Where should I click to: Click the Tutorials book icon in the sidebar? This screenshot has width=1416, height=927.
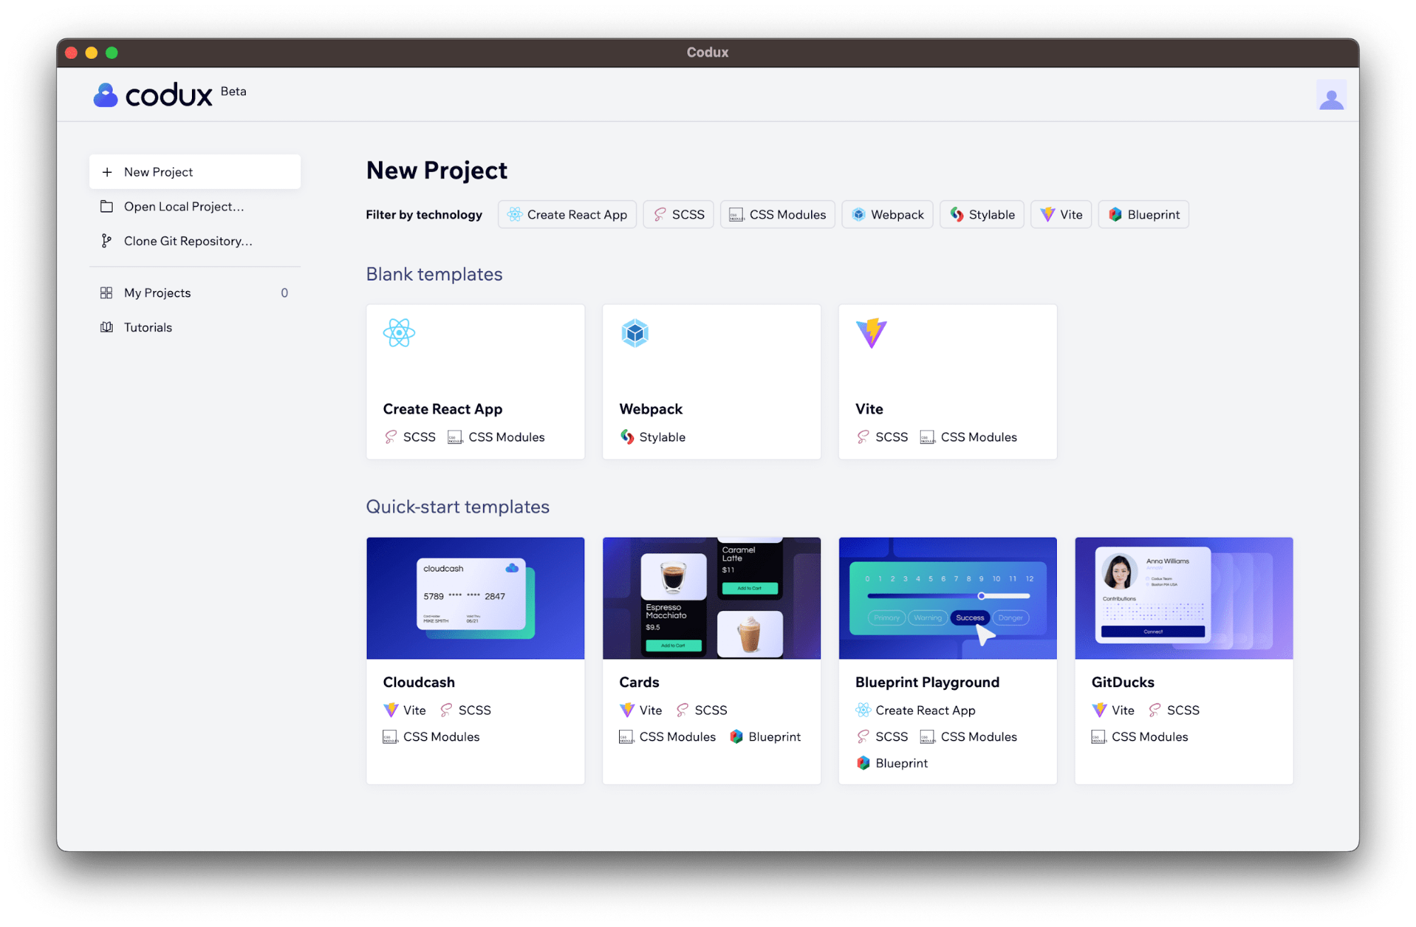click(107, 326)
